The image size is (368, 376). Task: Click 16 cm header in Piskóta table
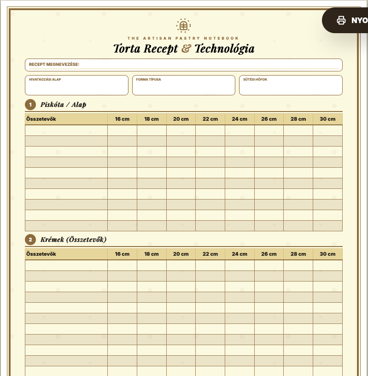122,119
